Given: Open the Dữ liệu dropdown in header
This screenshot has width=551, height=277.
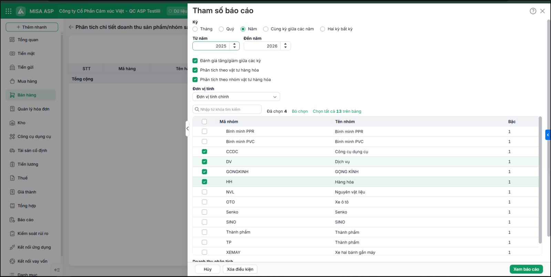Looking at the screenshot, I should [177, 11].
